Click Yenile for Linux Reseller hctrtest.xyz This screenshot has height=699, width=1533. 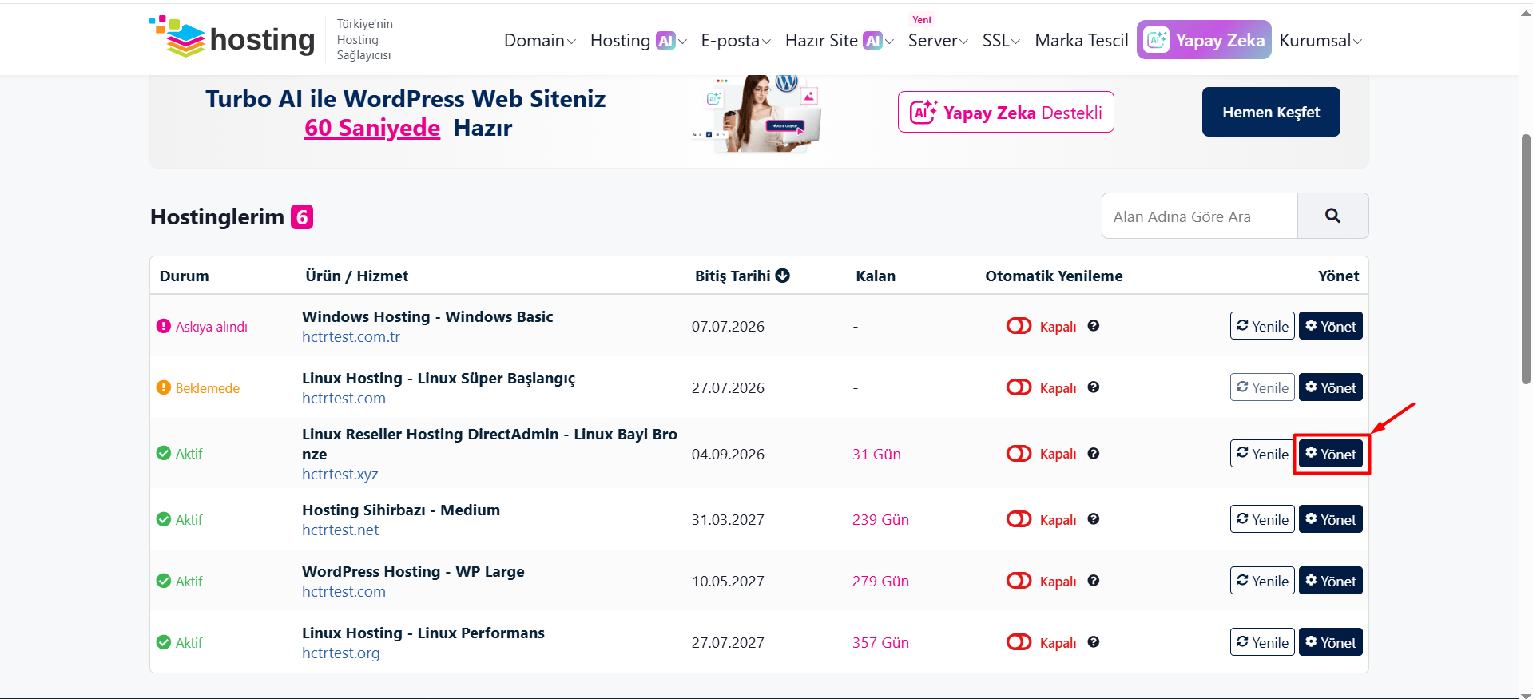(1262, 454)
